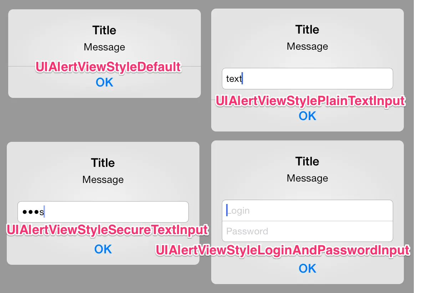Screen dimensions: 447x293
Task: Click the Title of the login alert
Action: [x=307, y=161]
